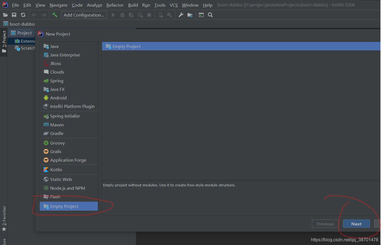The image size is (381, 245).
Task: Click the Run play icon
Action: click(113, 15)
